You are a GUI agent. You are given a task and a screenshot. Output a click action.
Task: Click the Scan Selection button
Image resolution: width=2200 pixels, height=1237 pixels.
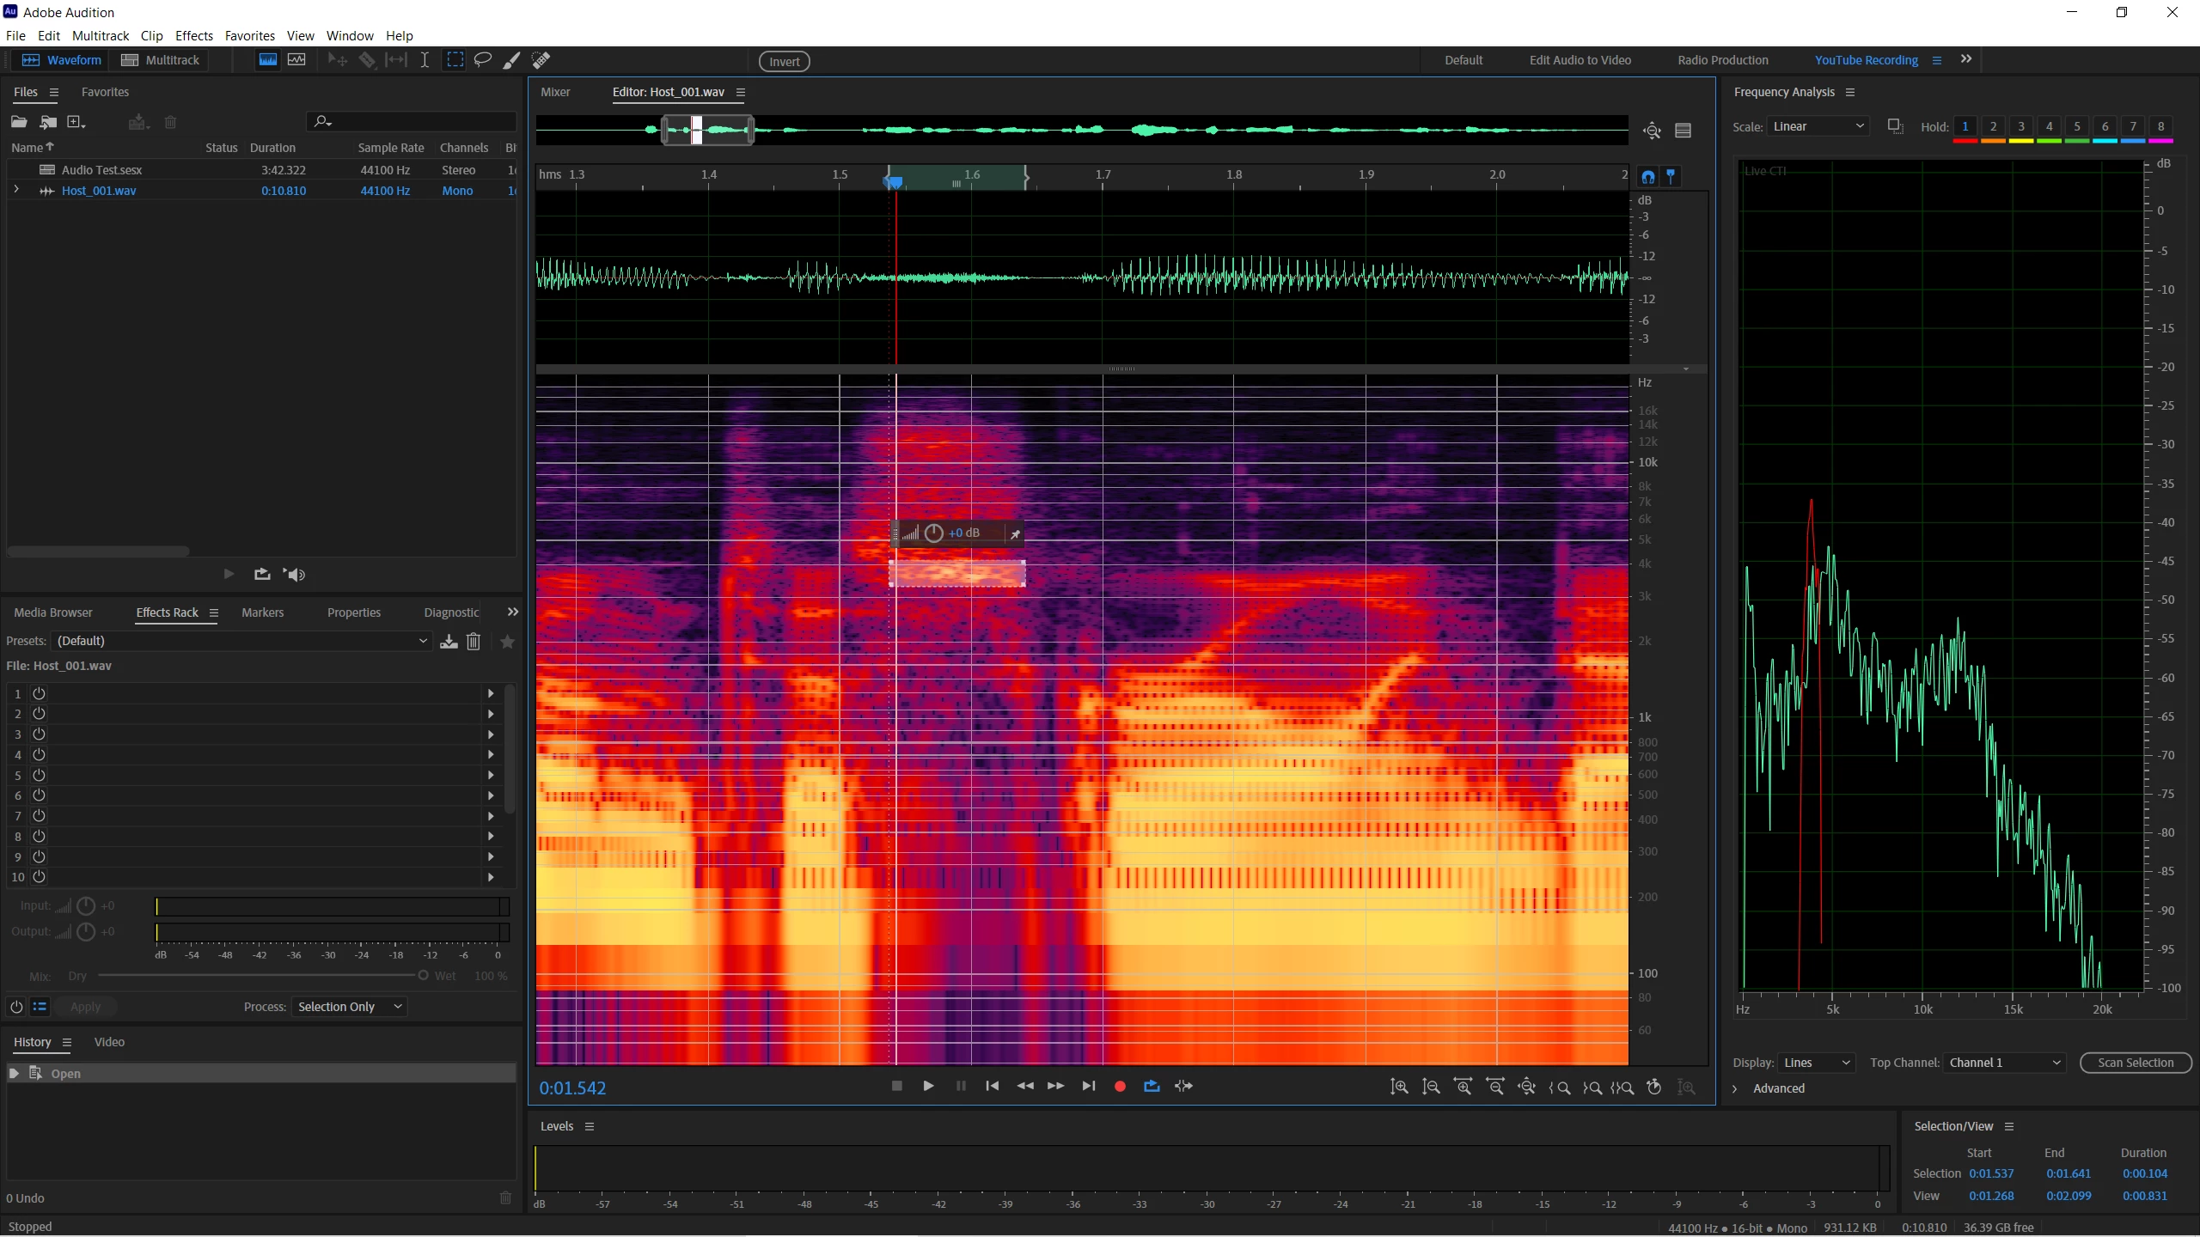(x=2135, y=1063)
